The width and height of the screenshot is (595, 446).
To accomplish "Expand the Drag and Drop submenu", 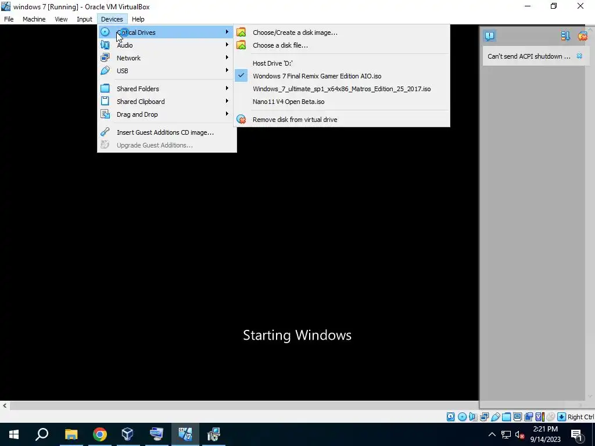I will pos(166,114).
